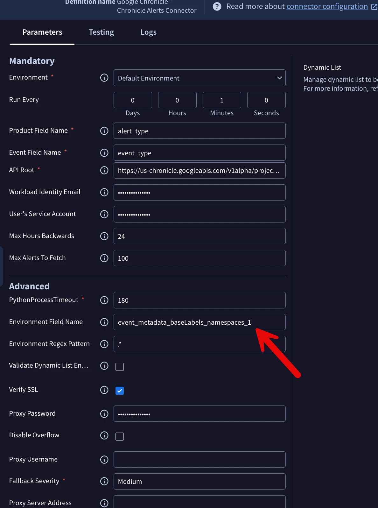The width and height of the screenshot is (378, 508).
Task: Click info icon for Proxy Server Address
Action: pos(104,503)
